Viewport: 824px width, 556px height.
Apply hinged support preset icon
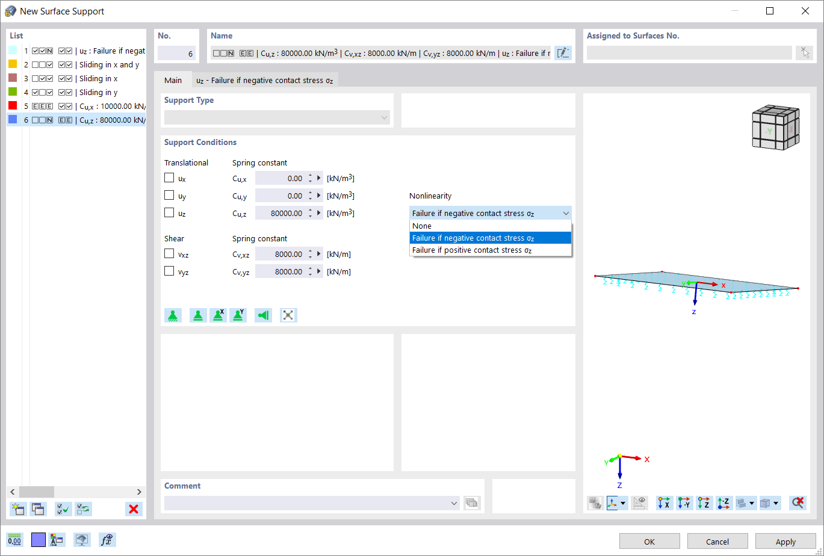point(198,315)
